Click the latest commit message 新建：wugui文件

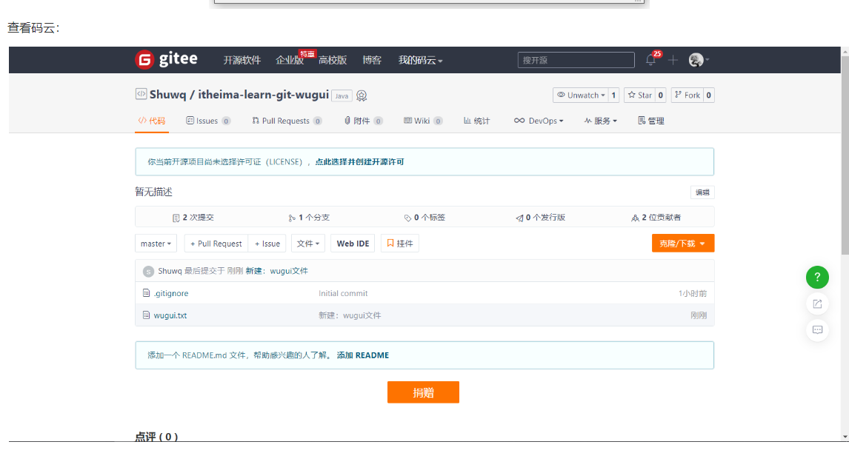pyautogui.click(x=276, y=271)
